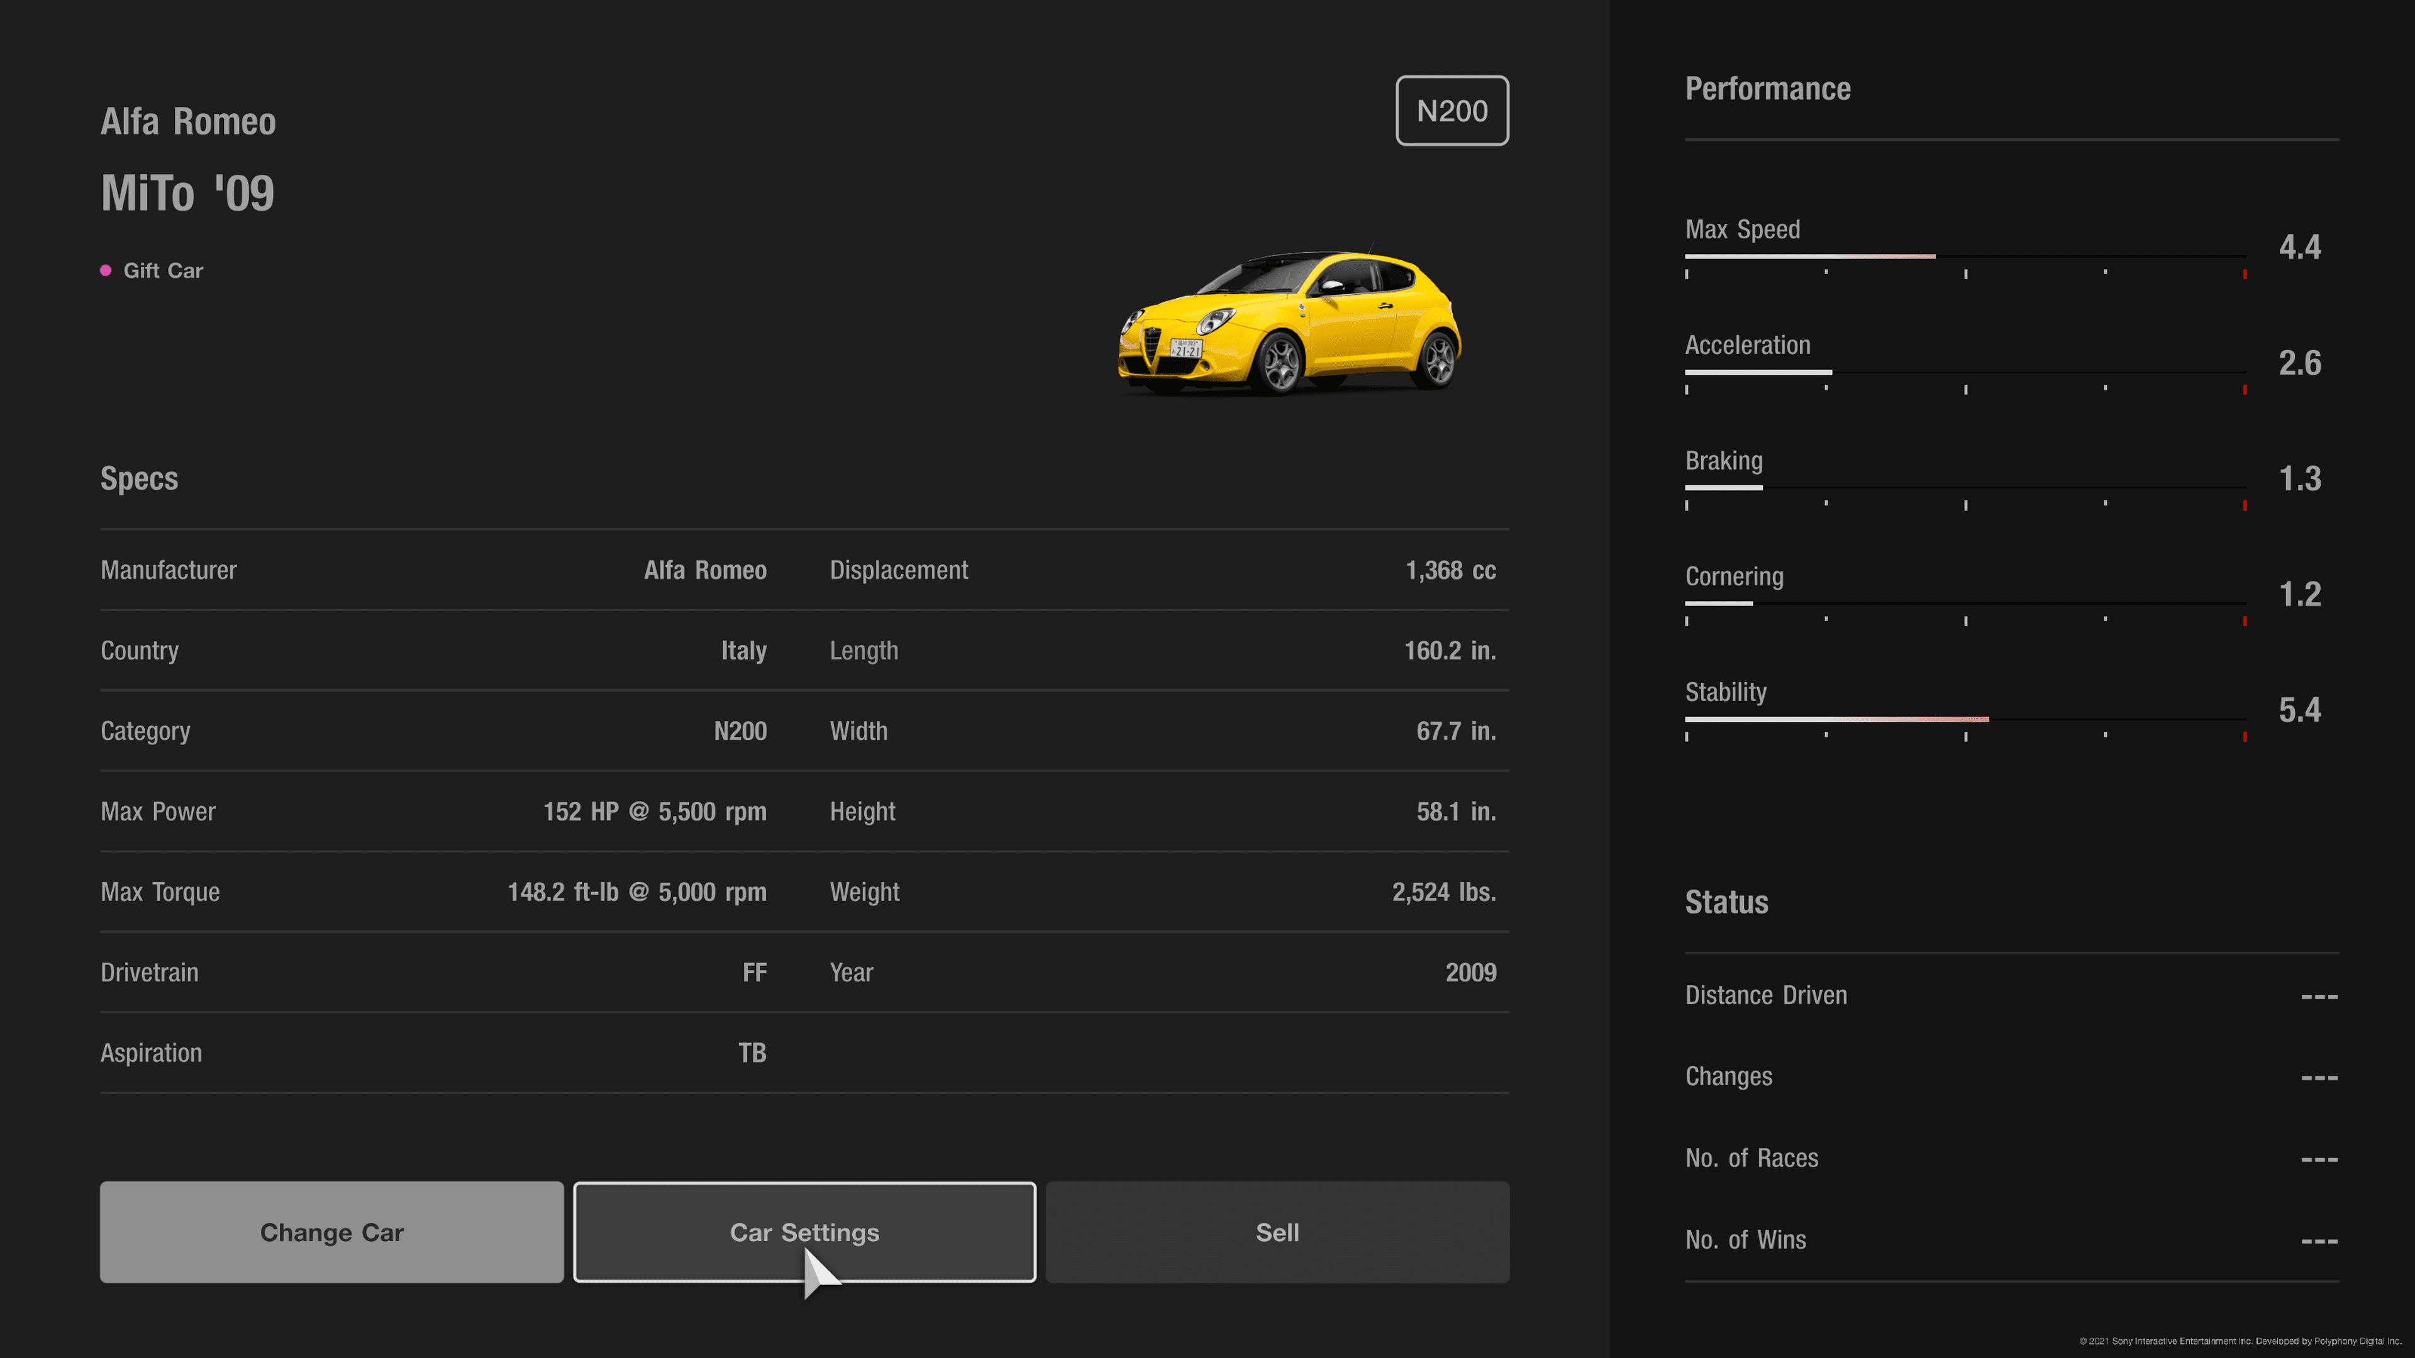Click the Manufacturer value Alfa Romeo
Image resolution: width=2415 pixels, height=1358 pixels.
(x=705, y=570)
